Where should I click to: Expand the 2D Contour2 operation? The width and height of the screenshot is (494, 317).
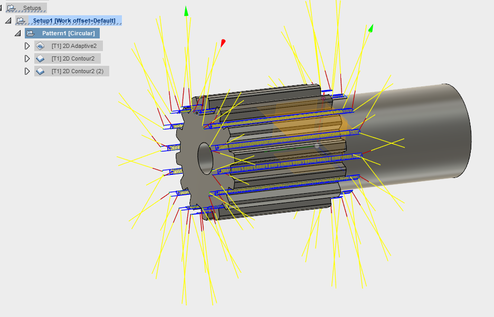pyautogui.click(x=27, y=58)
